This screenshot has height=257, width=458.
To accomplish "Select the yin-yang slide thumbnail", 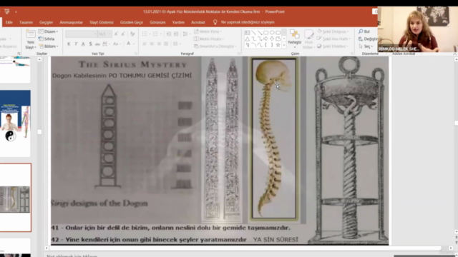I will [15, 124].
